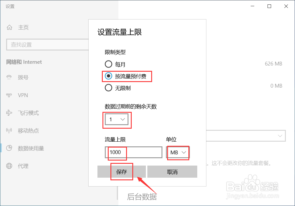The height and width of the screenshot is (206, 295).
Task: Click the 后台数据 heading
Action: pyautogui.click(x=142, y=197)
